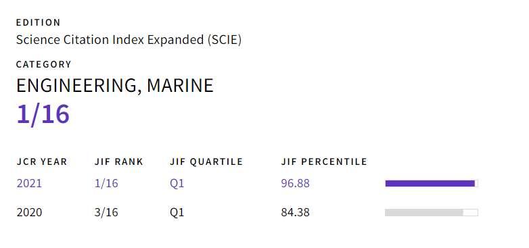Click the EDITION heading label
Image resolution: width=529 pixels, height=248 pixels.
(38, 22)
